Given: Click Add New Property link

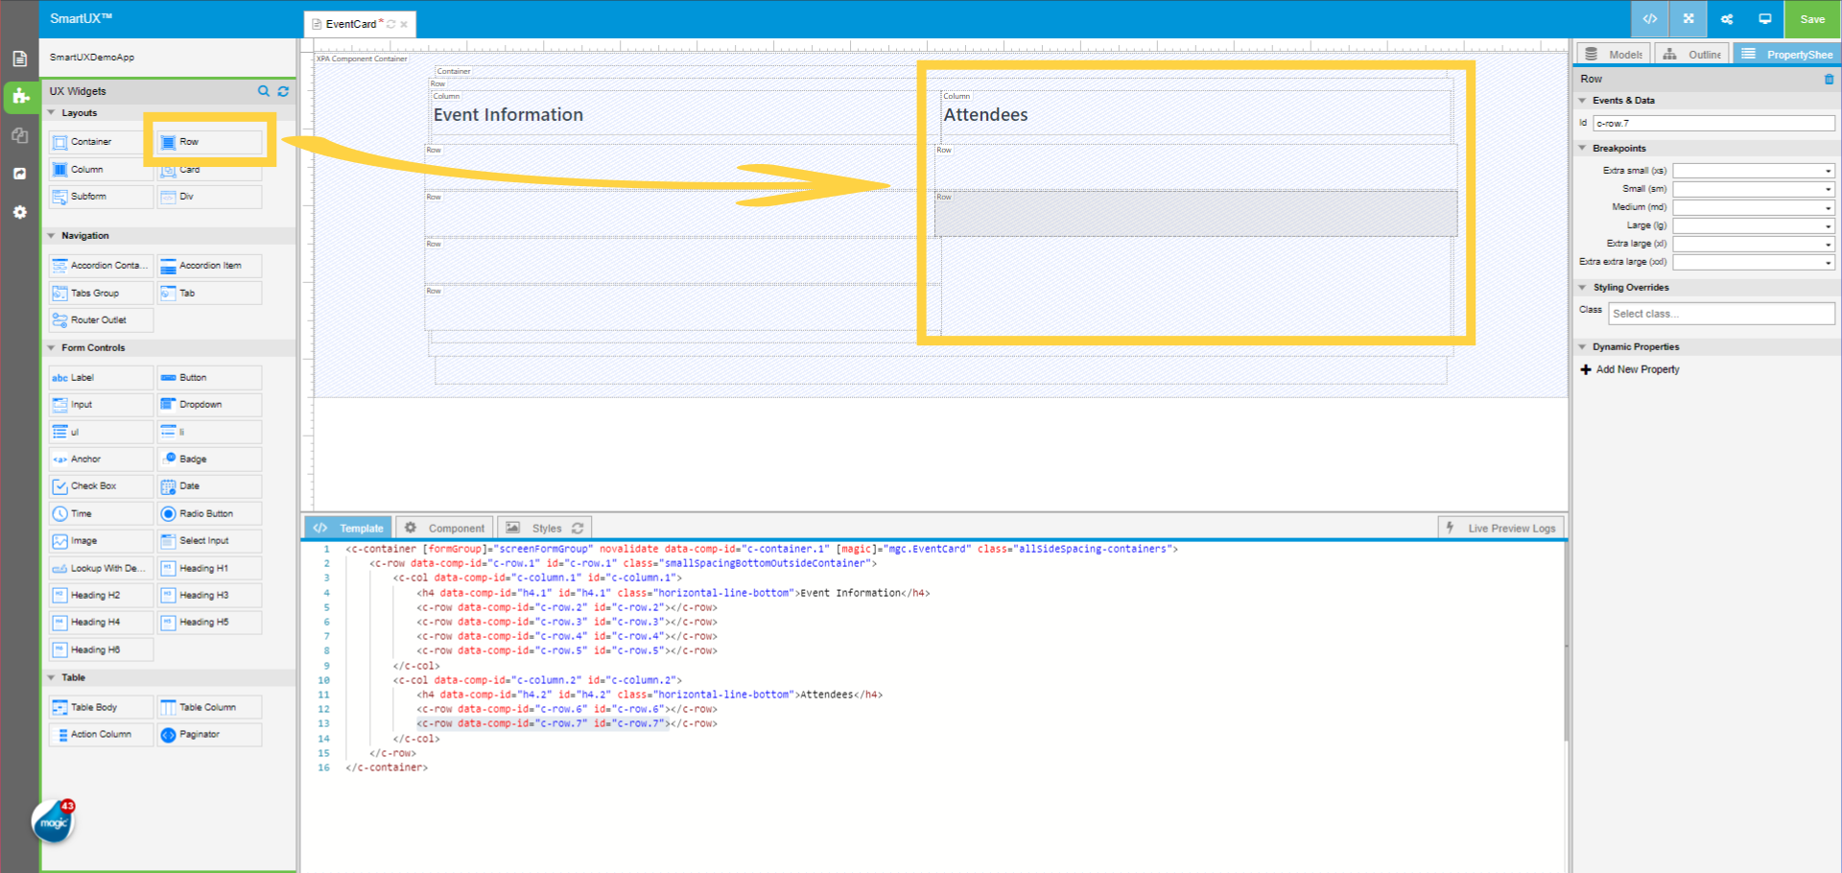Looking at the screenshot, I should coord(1636,369).
